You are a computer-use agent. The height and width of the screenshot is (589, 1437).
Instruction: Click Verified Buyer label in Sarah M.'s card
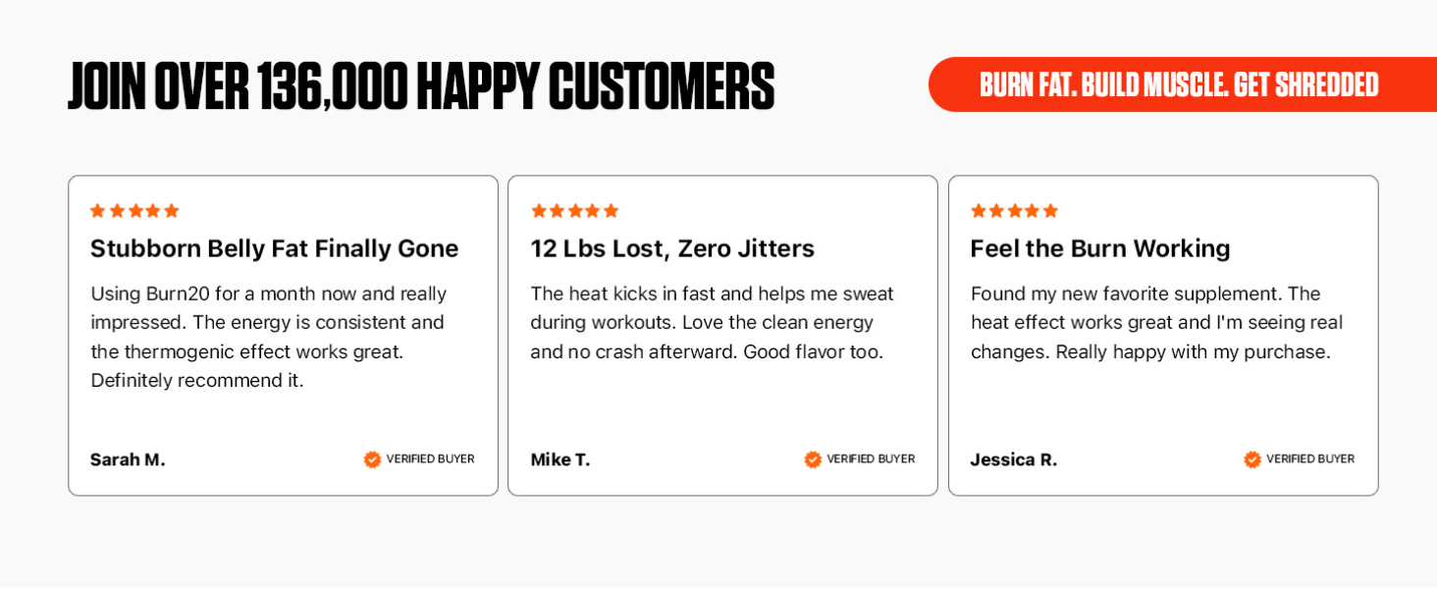point(430,459)
